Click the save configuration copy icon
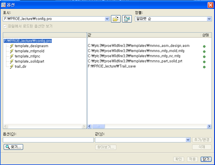Viewport: 215px width, 165px height. [x=127, y=19]
